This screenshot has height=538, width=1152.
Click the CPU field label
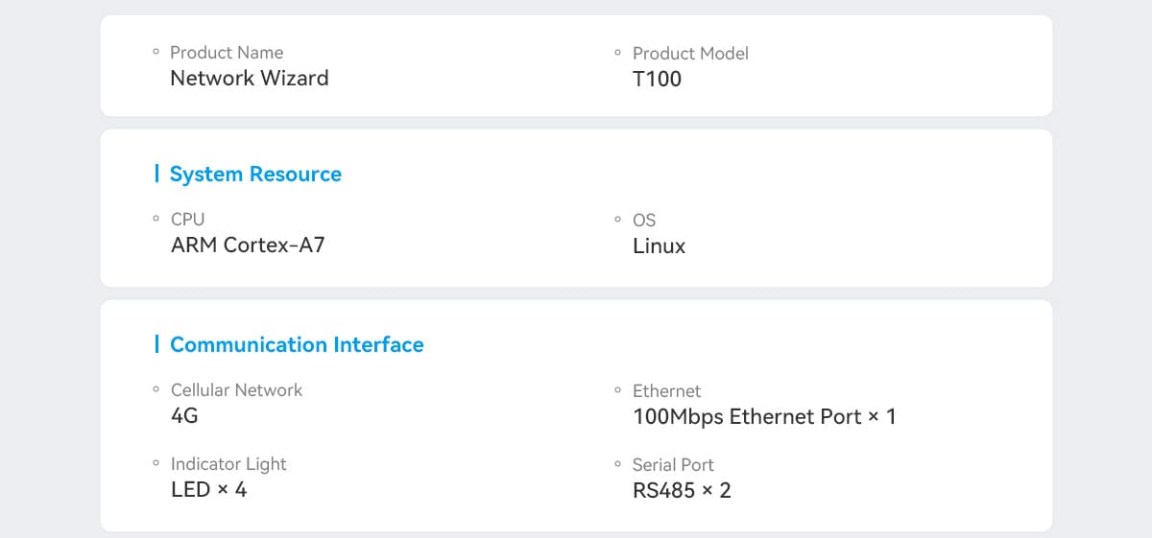[187, 220]
